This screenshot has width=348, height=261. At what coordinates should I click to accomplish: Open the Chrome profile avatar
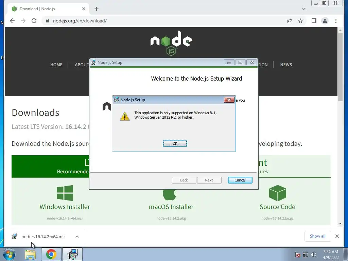[325, 21]
